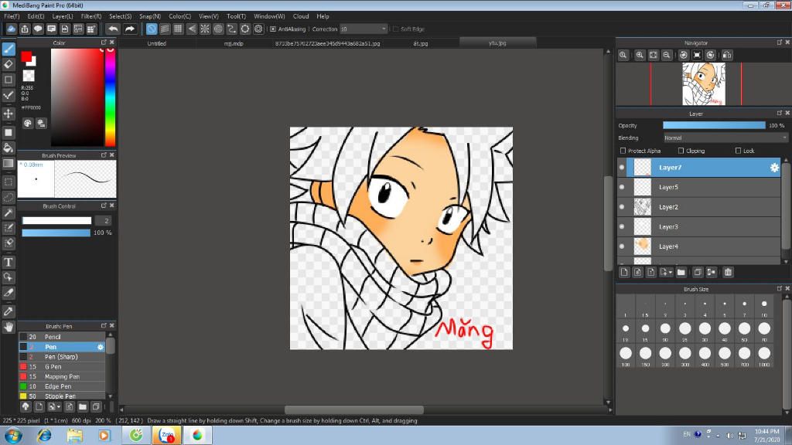Select the Eraser tool in left toolbar
The height and width of the screenshot is (445, 792).
tap(9, 64)
